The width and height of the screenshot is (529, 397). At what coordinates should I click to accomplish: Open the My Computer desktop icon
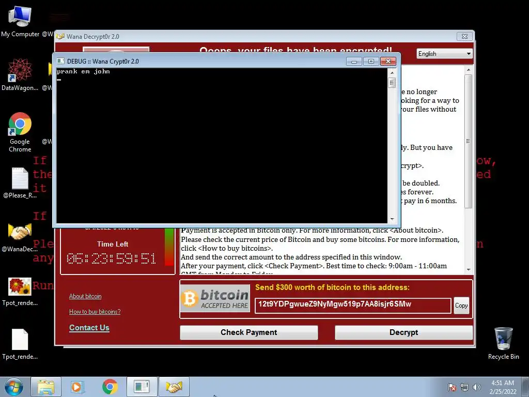tap(20, 21)
